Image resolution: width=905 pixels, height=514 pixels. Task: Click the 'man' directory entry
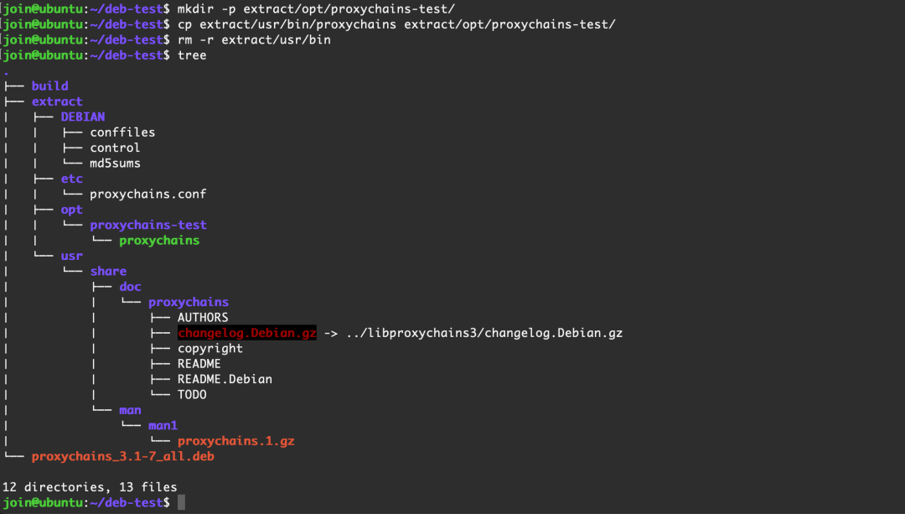(x=130, y=410)
